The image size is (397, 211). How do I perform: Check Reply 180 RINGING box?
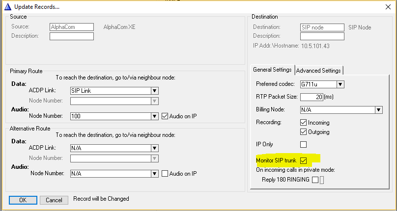click(x=315, y=180)
